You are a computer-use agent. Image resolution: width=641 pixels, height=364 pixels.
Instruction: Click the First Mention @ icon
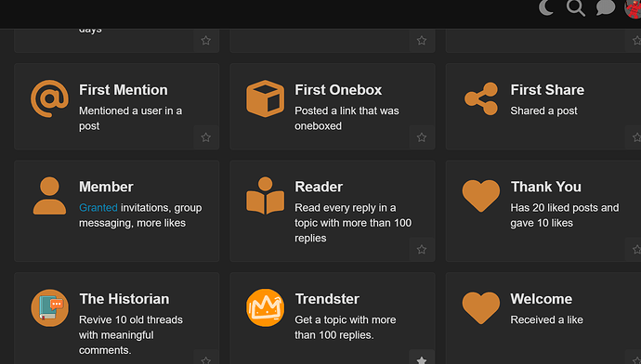[49, 98]
